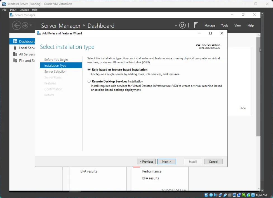
Task: Click the Previous button
Action: pos(146,162)
